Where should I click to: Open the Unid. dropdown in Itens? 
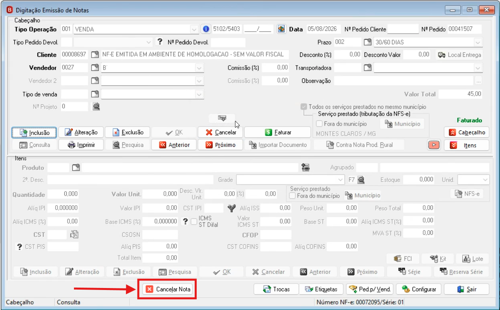click(x=485, y=180)
